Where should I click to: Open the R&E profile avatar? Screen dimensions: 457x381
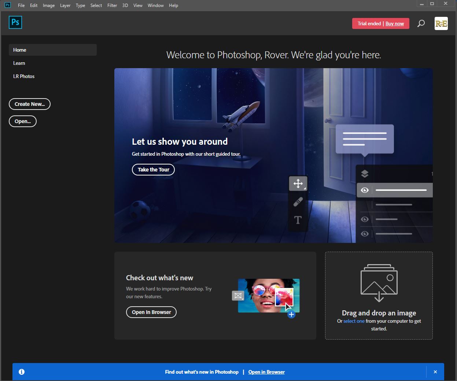coord(441,23)
